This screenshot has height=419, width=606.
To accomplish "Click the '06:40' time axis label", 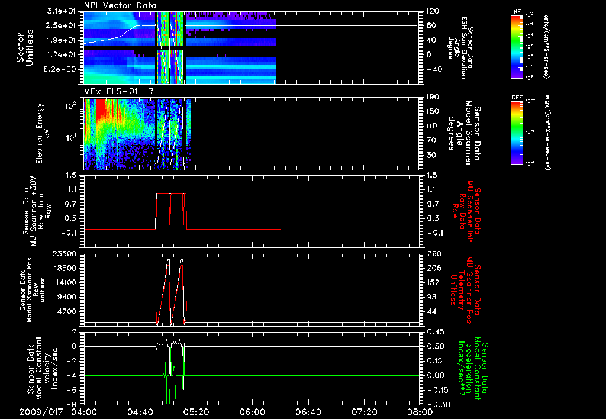I will coord(308,412).
